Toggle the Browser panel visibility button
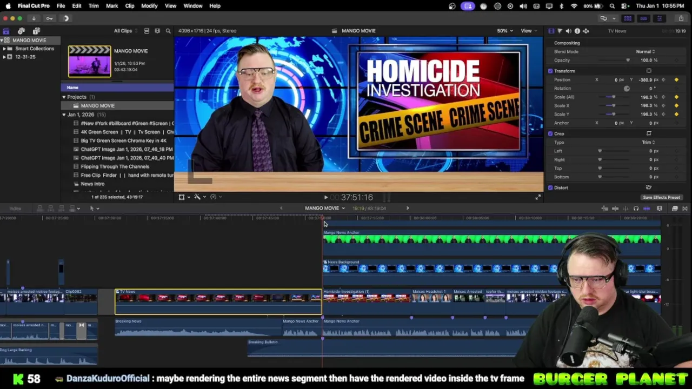Screen dimensions: 692x389 (x=628, y=18)
